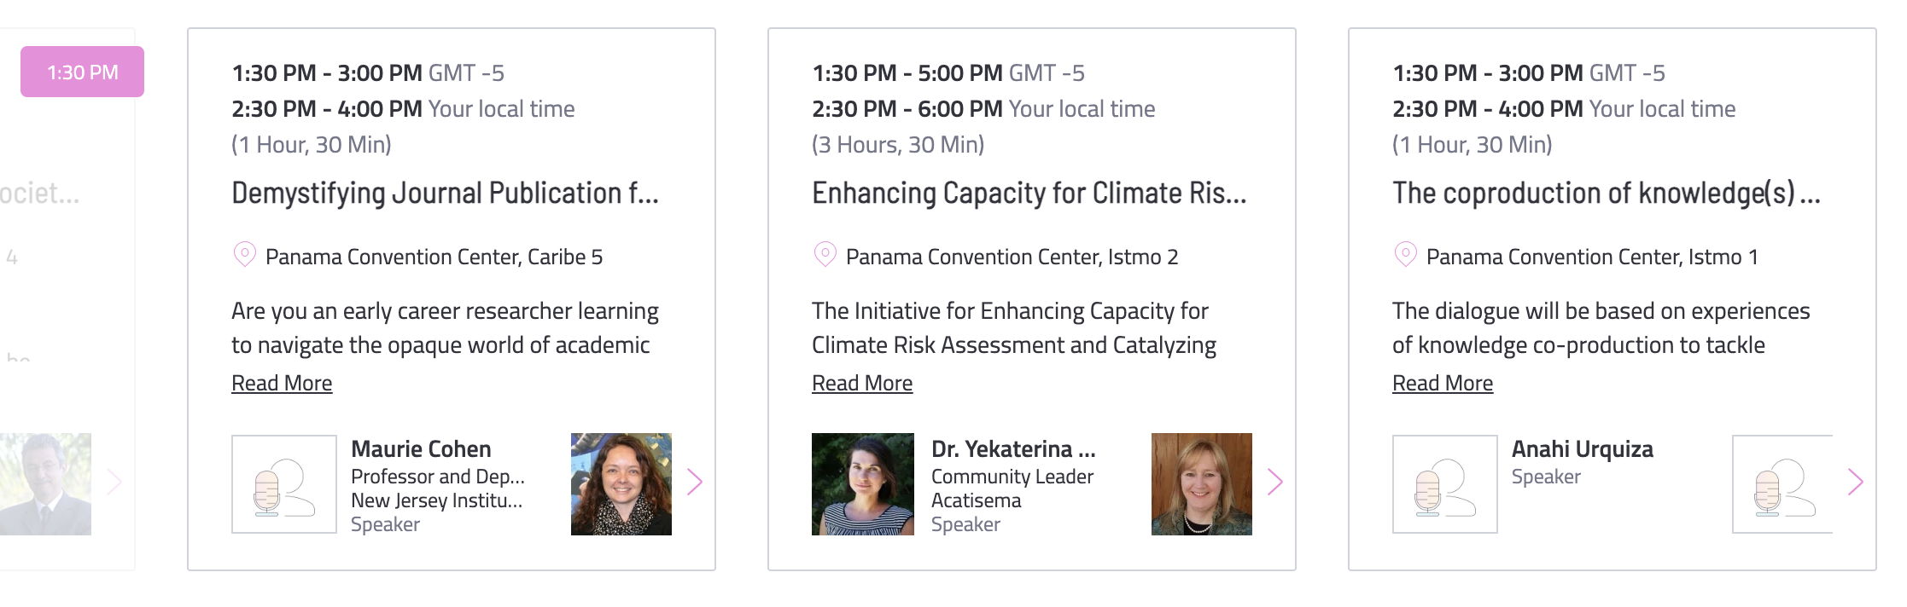The height and width of the screenshot is (607, 1907).
Task: Click location pin icon for Istmo 2
Action: 825,255
